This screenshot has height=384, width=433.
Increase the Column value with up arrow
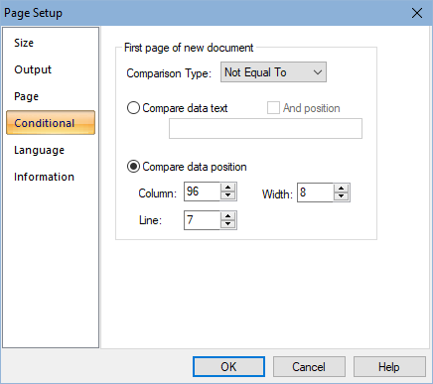[x=228, y=188]
